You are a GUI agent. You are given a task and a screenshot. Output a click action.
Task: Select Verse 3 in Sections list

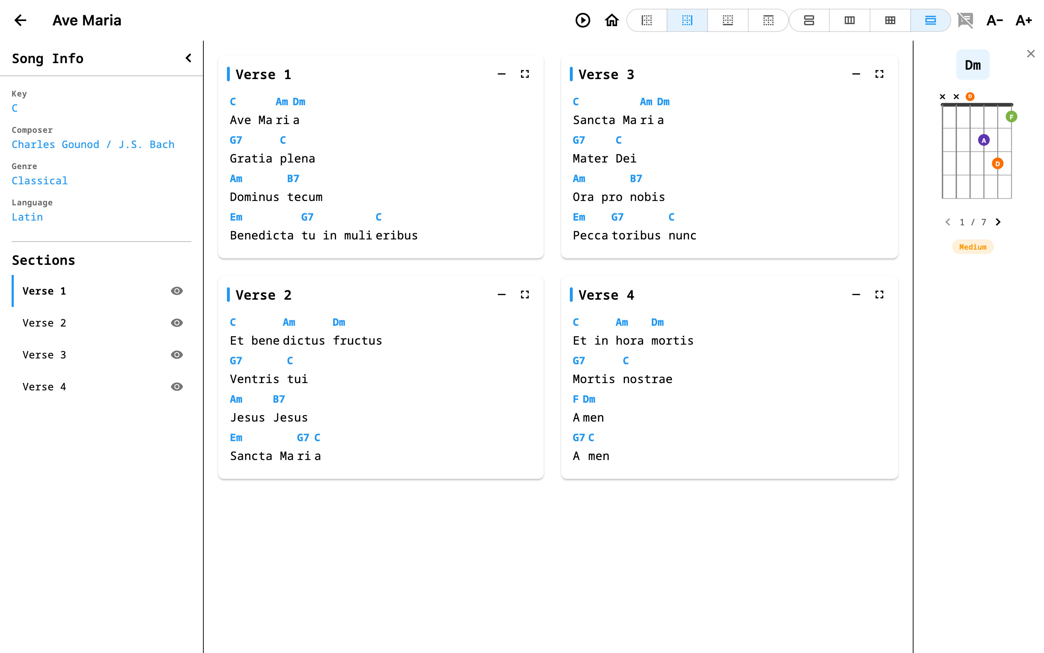point(45,354)
